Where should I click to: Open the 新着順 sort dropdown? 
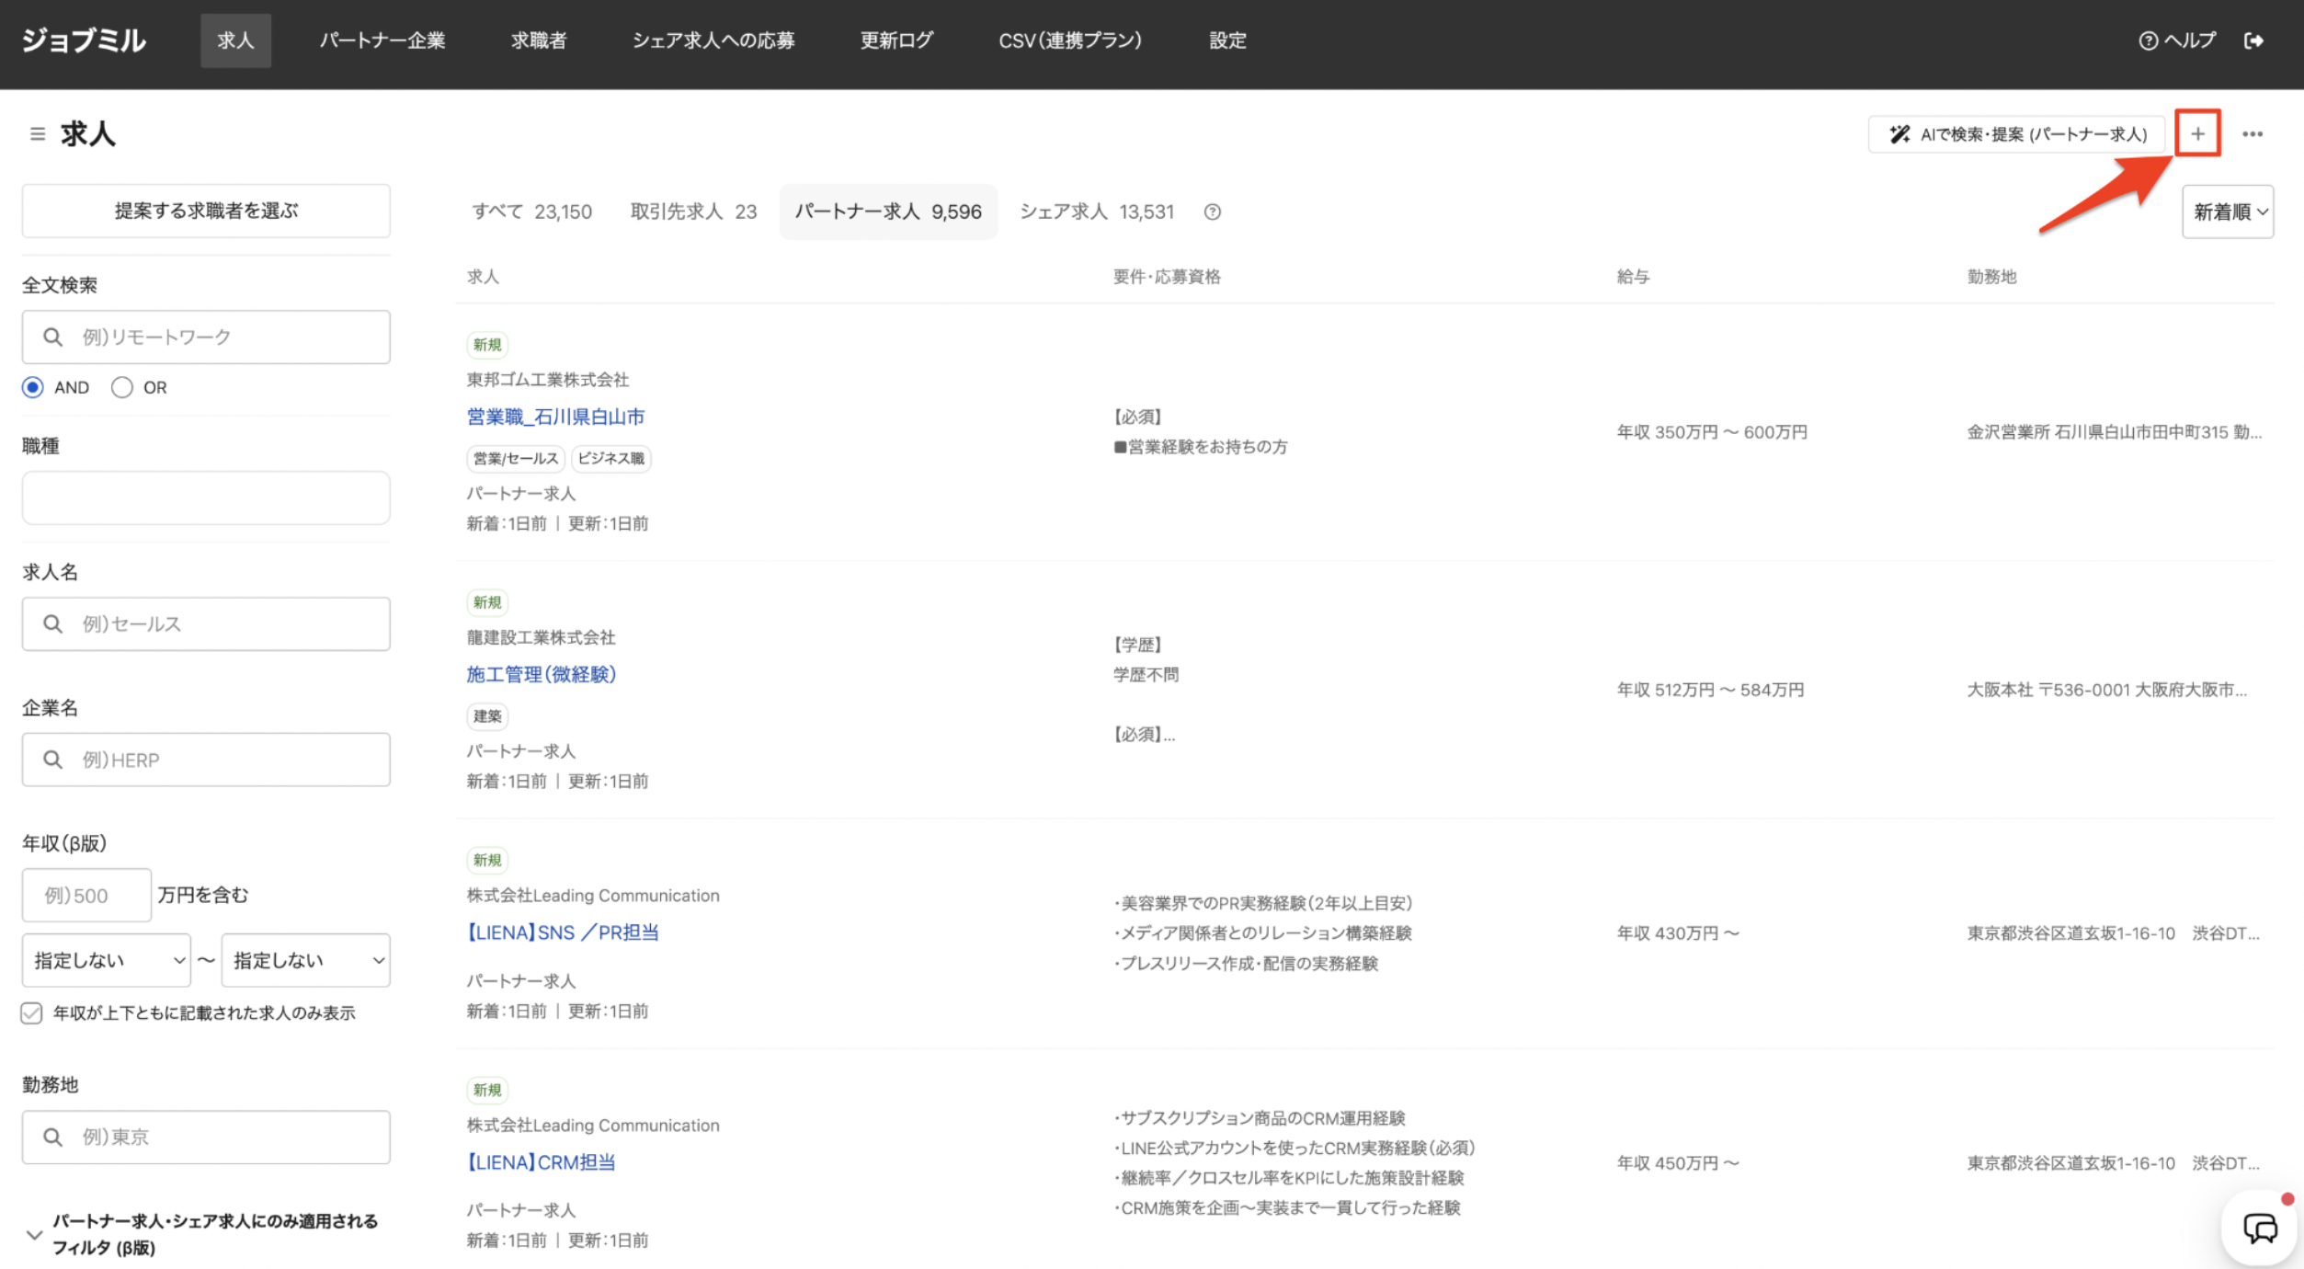2227,212
